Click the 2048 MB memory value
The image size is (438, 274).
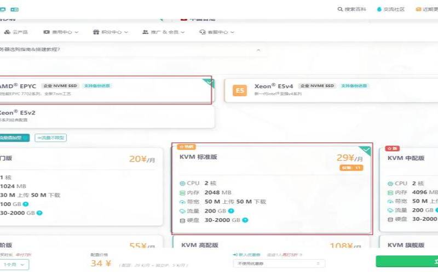pyautogui.click(x=218, y=193)
